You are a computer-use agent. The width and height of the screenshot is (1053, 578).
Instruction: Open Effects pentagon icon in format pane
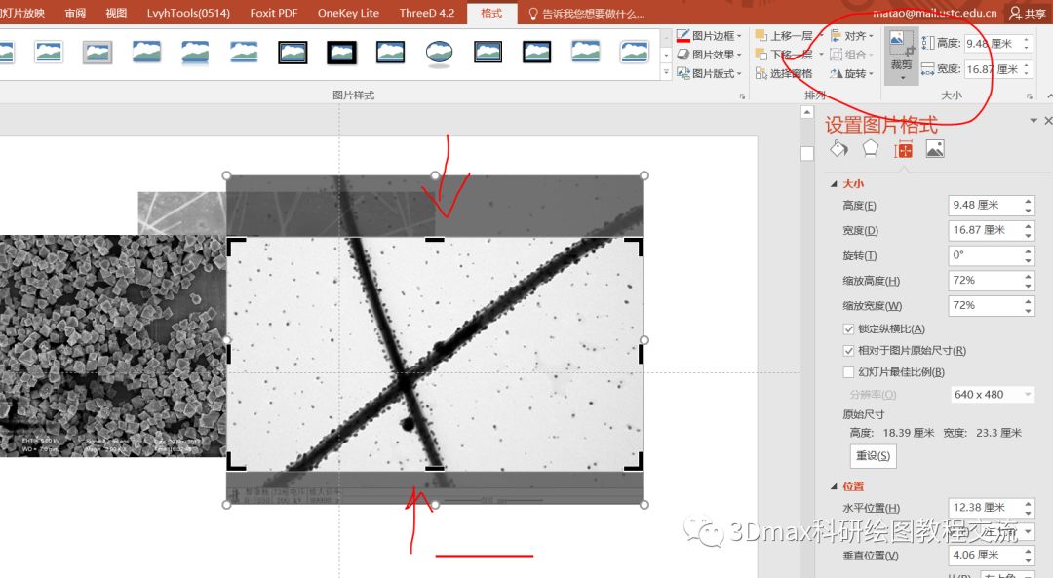pos(871,148)
